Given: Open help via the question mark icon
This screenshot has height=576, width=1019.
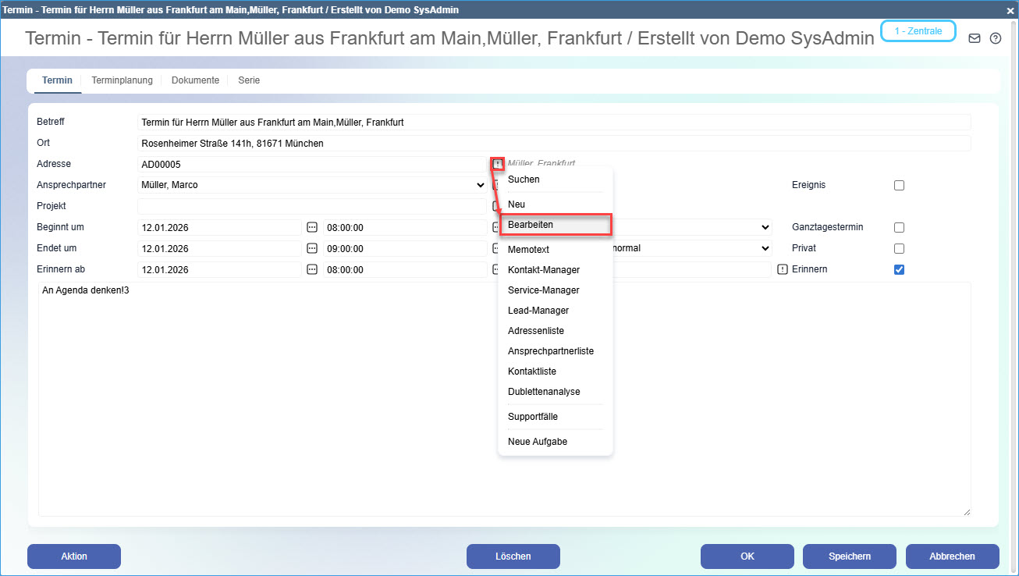Looking at the screenshot, I should click(x=995, y=37).
